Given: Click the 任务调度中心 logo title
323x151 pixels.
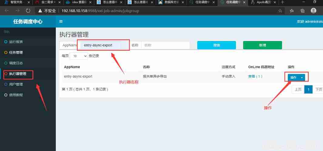Looking at the screenshot, I should (x=28, y=21).
